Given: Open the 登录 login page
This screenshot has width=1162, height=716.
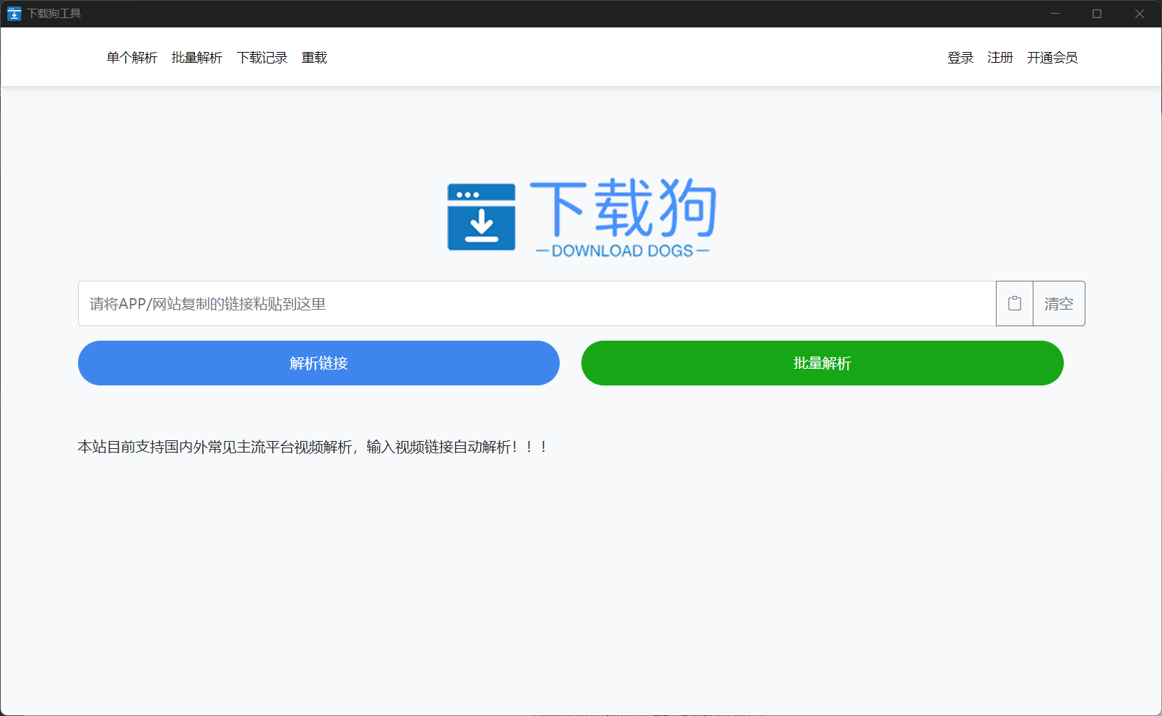Looking at the screenshot, I should coord(961,58).
